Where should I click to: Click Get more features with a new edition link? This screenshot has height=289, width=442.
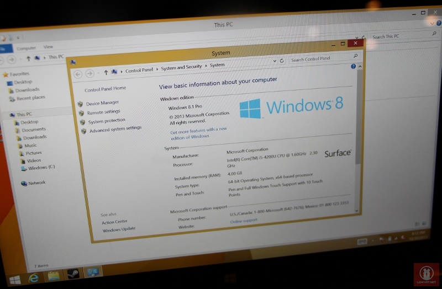pyautogui.click(x=198, y=133)
